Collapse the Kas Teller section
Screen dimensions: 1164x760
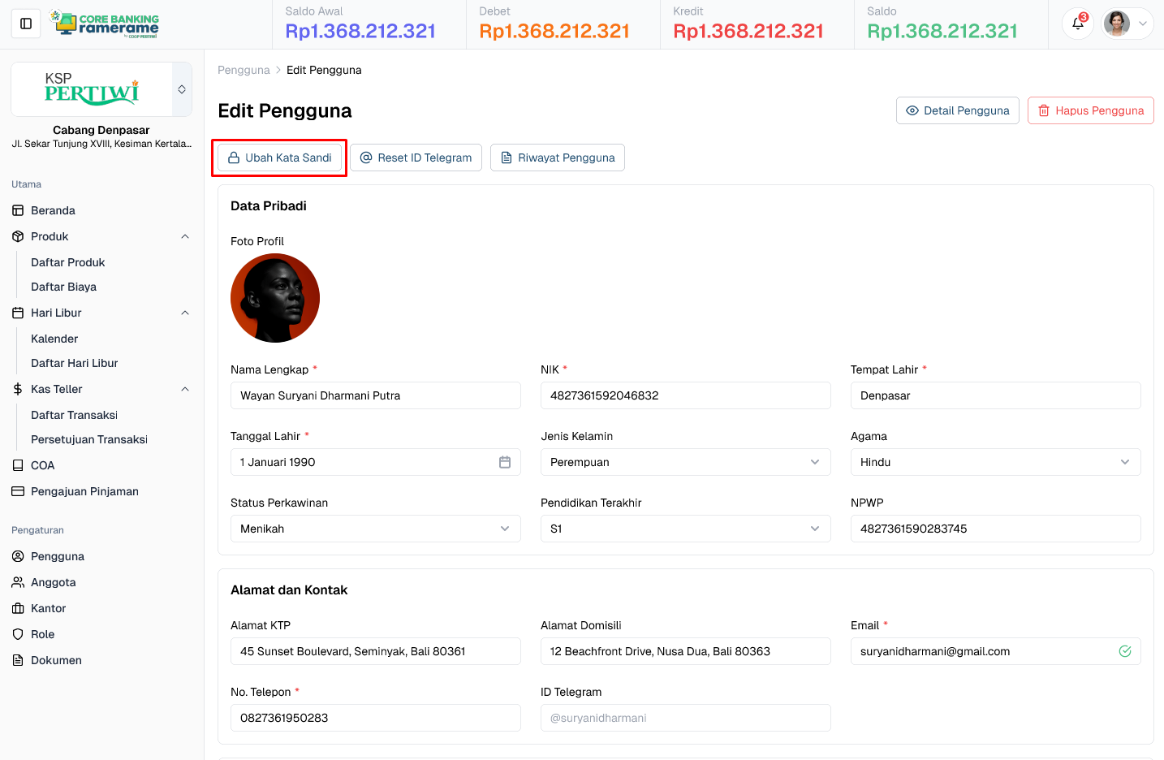(x=184, y=389)
